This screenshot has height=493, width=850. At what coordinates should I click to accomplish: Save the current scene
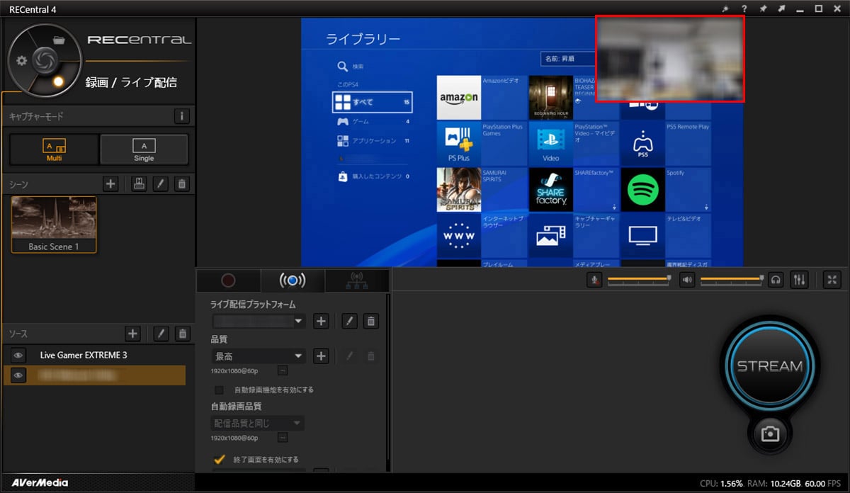coord(140,184)
